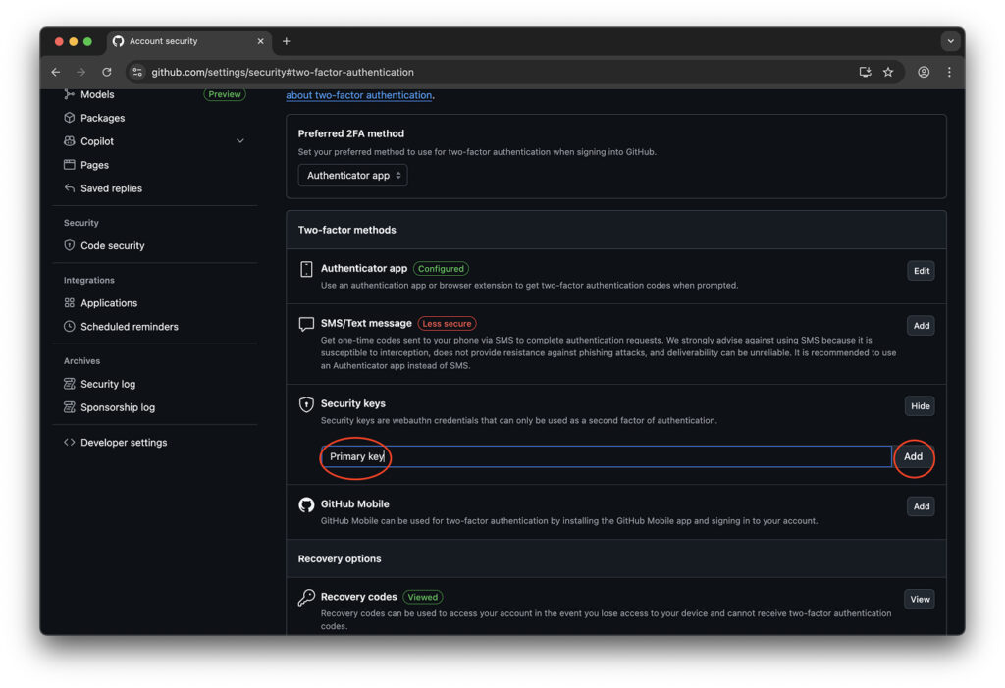Click the Configured badge
The width and height of the screenshot is (1005, 688).
pyautogui.click(x=441, y=269)
